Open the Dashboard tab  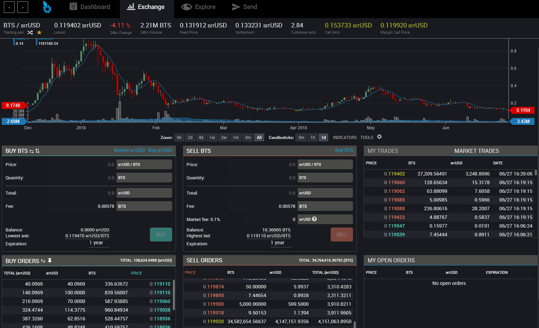tap(90, 7)
